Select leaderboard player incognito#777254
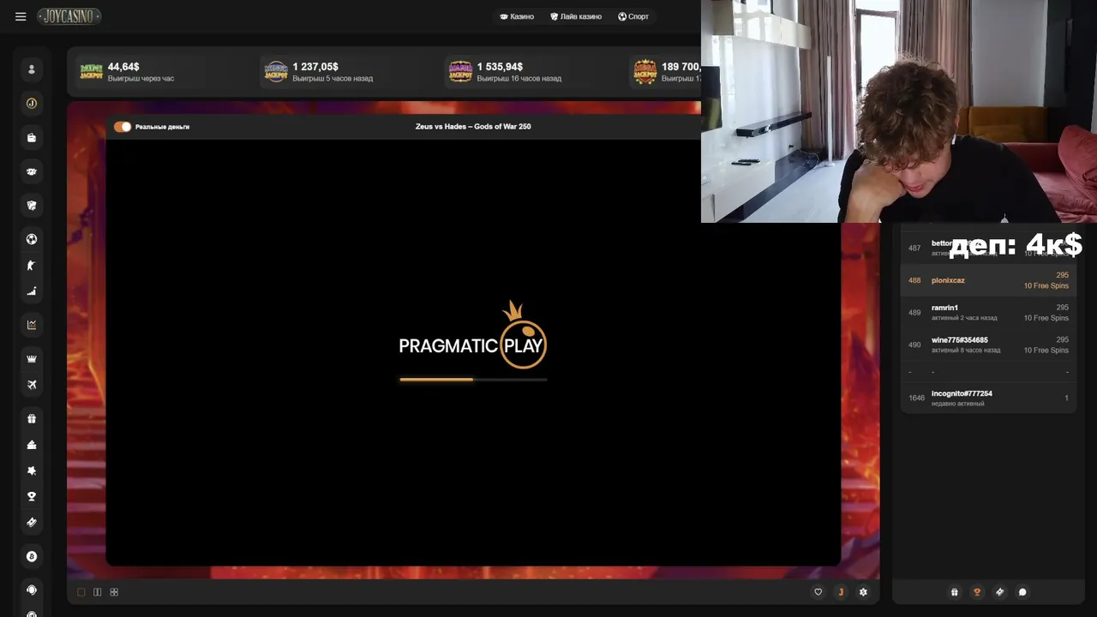1097x617 pixels. coord(988,398)
